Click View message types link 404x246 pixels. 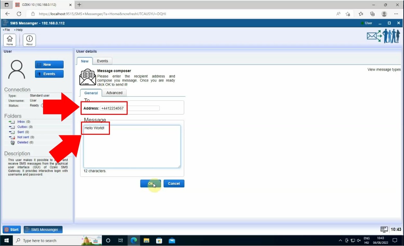tap(384, 69)
